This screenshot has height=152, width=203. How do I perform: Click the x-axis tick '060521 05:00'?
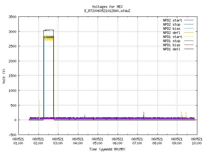97,141
